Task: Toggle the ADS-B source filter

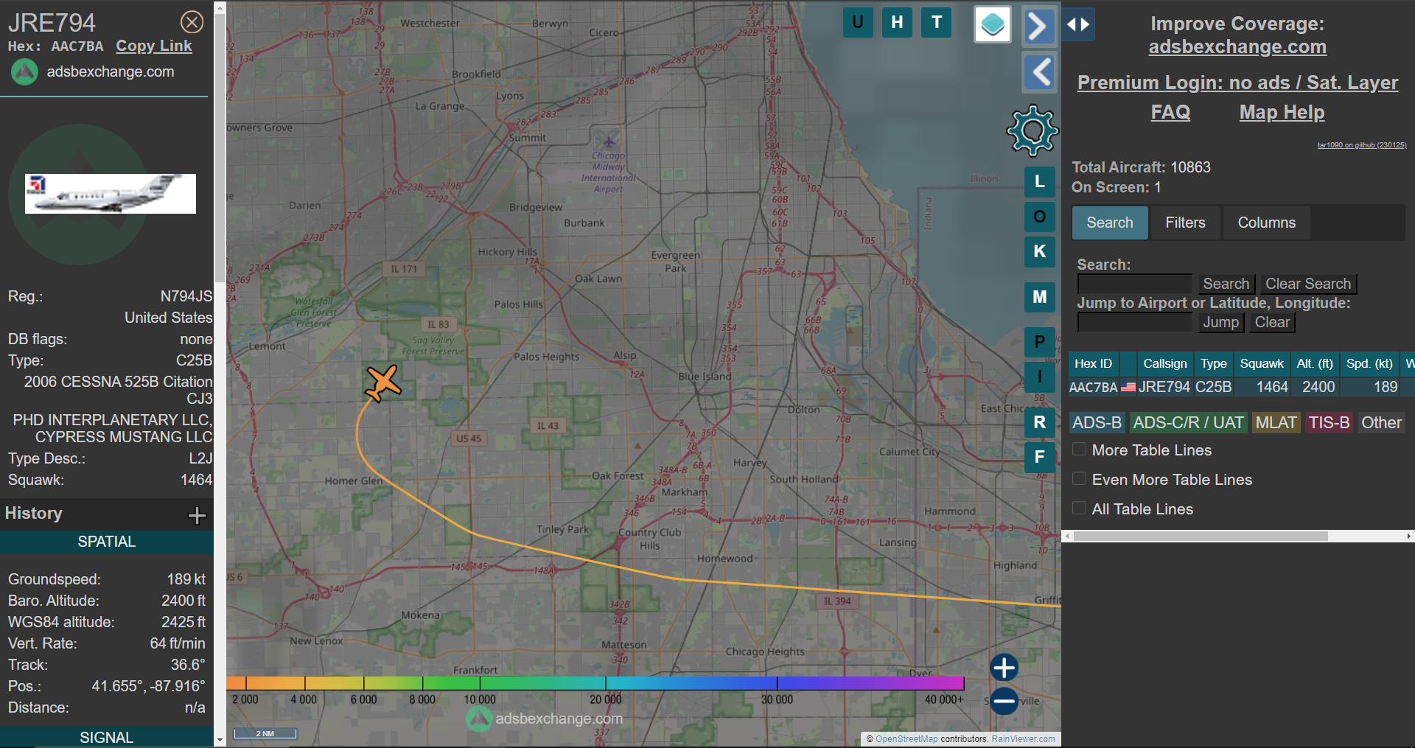Action: pos(1097,422)
